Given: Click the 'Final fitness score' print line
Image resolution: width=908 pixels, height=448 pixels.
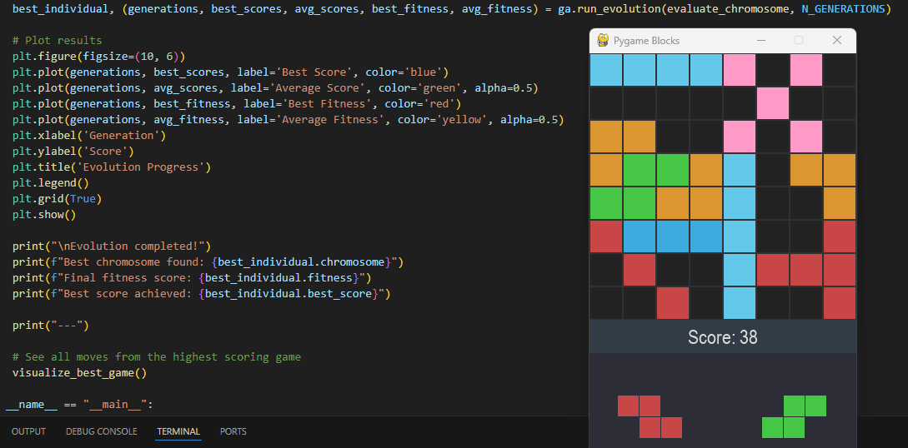Looking at the screenshot, I should 192,278.
